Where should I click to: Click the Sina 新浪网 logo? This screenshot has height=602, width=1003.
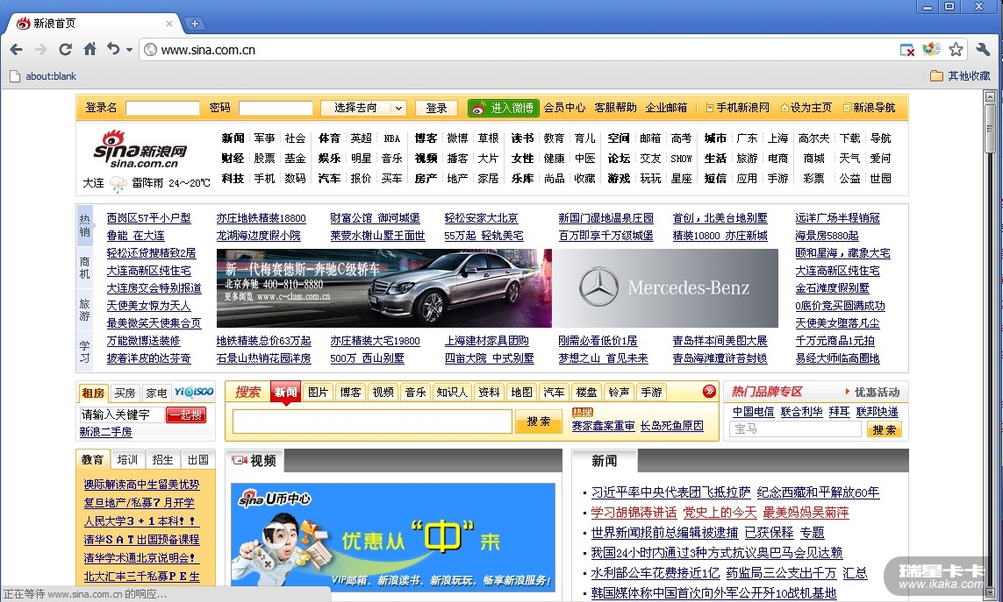(x=140, y=150)
